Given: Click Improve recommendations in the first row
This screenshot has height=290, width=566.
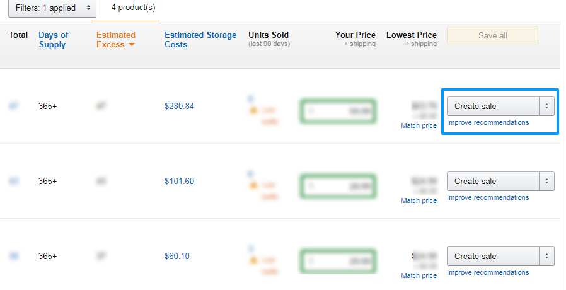Looking at the screenshot, I should (488, 122).
